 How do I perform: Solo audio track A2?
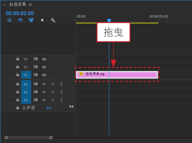tap(53, 92)
